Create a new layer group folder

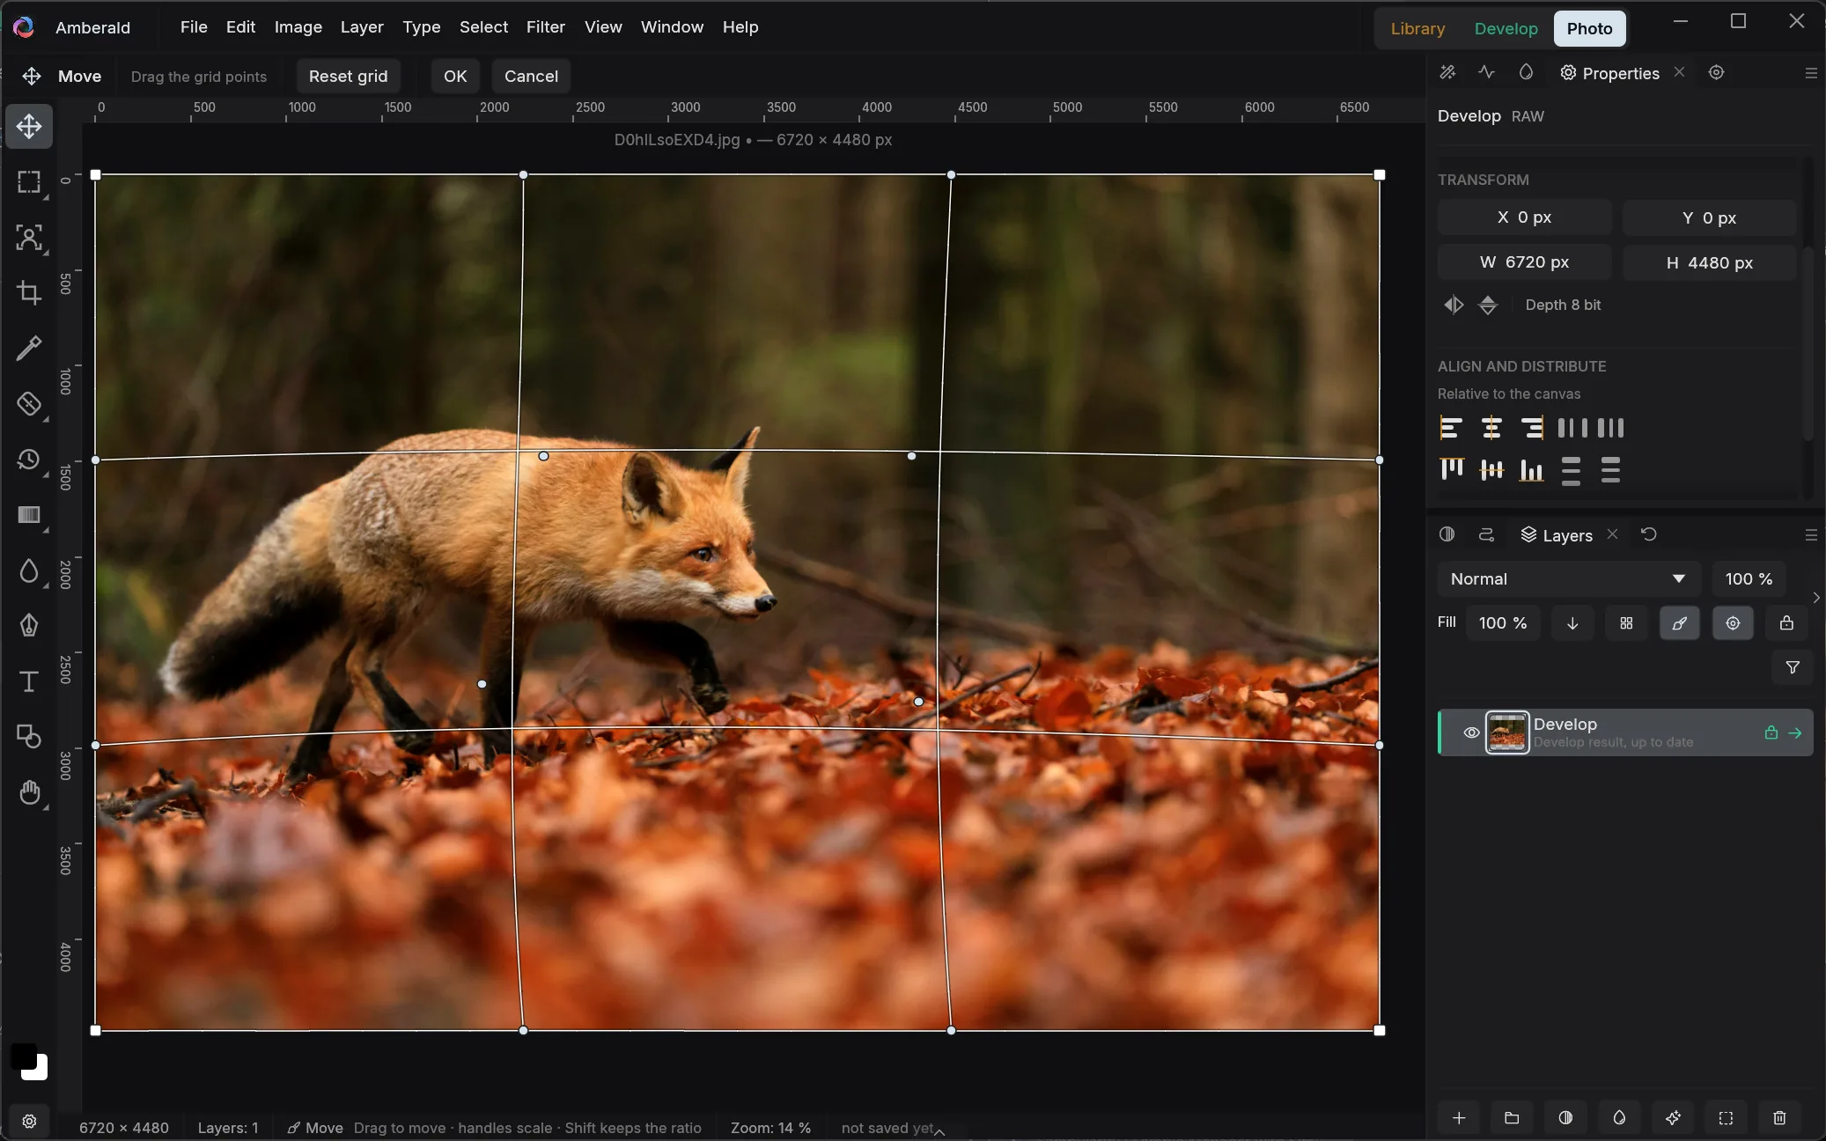coord(1512,1117)
